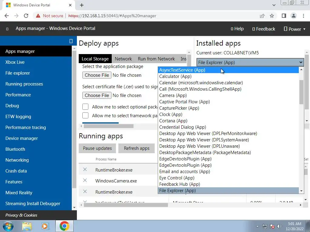Open the Chrome side panel icon
This screenshot has height=232, width=310.
pyautogui.click(x=284, y=16)
